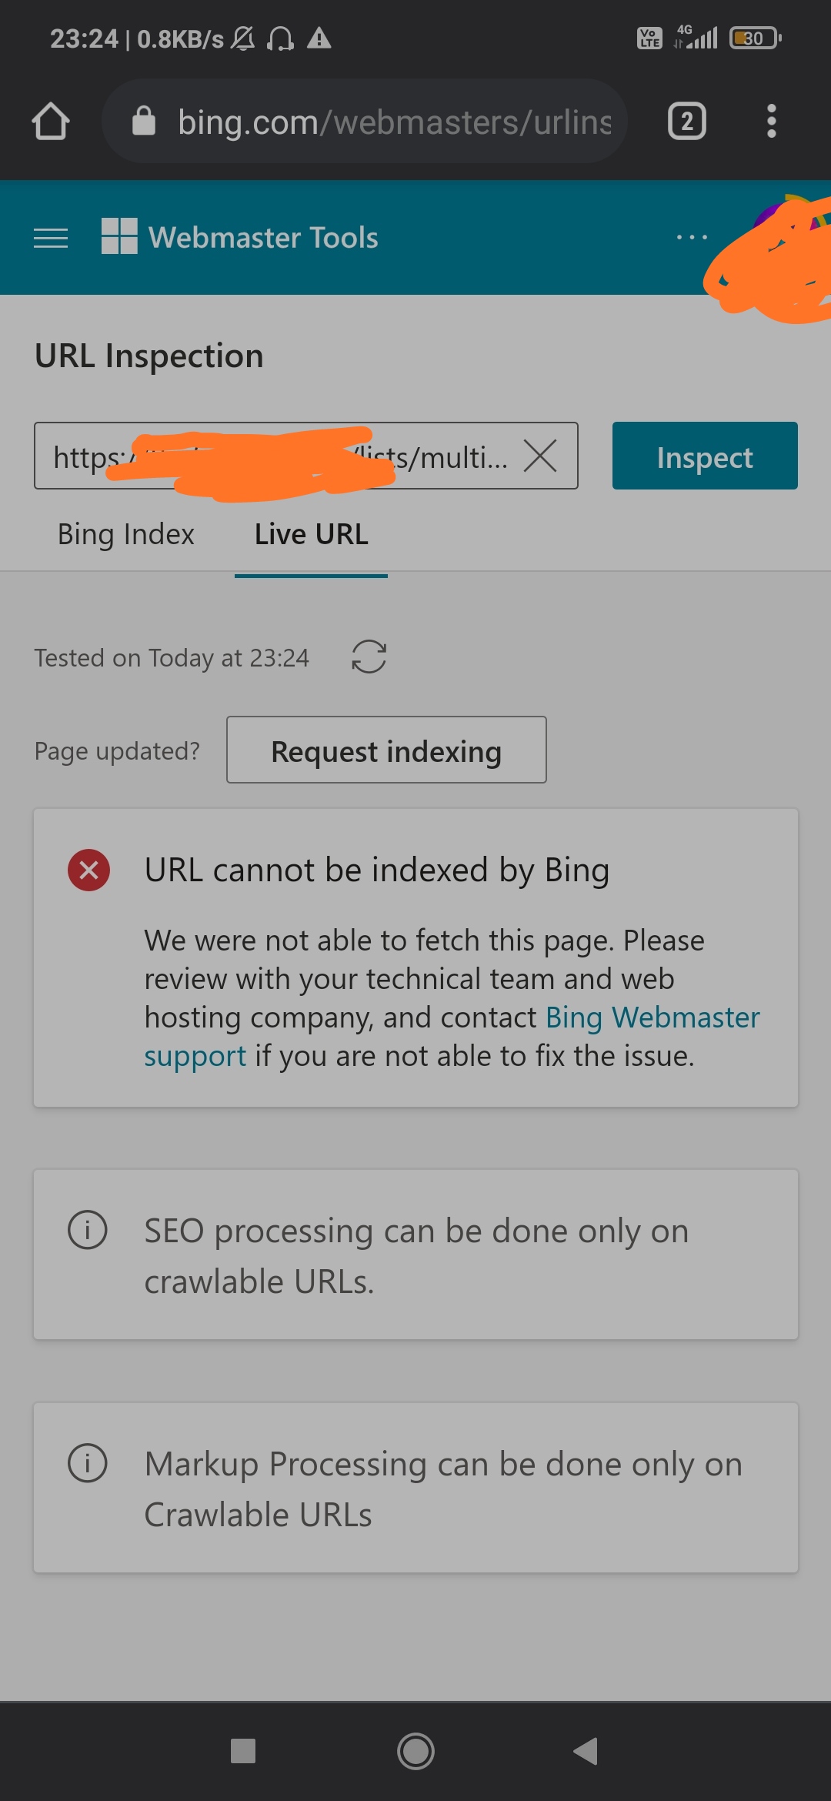831x1801 pixels.
Task: Open the header ellipsis more options
Action: click(692, 237)
